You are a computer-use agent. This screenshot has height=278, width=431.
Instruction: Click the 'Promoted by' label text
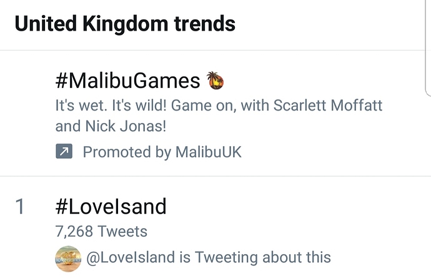[127, 152]
